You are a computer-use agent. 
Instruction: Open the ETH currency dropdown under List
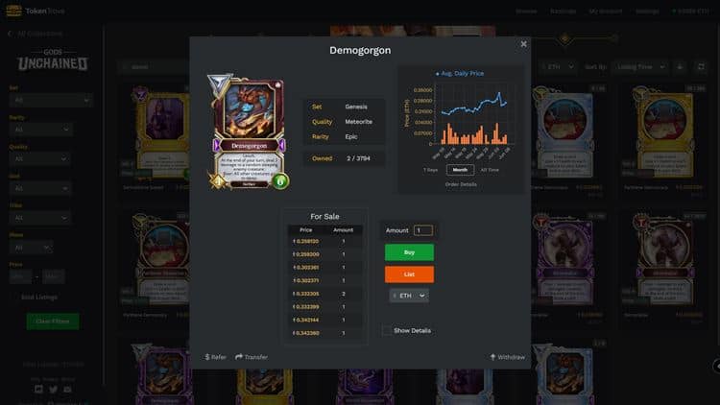409,296
